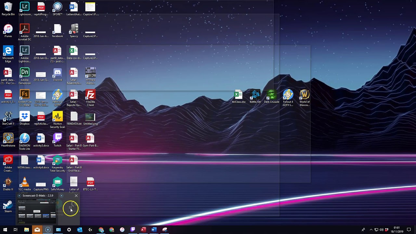The image size is (416, 234).
Task: Open the FileZilla Client desktop shortcut
Action: (90, 98)
